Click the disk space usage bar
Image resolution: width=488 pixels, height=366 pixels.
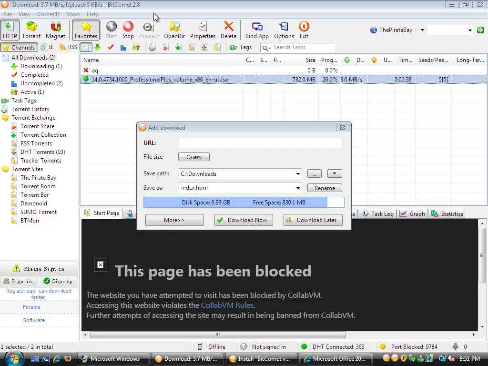tap(244, 202)
